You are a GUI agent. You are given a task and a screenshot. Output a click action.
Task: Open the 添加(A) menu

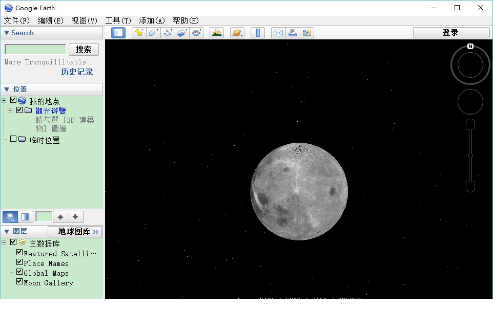pos(152,20)
